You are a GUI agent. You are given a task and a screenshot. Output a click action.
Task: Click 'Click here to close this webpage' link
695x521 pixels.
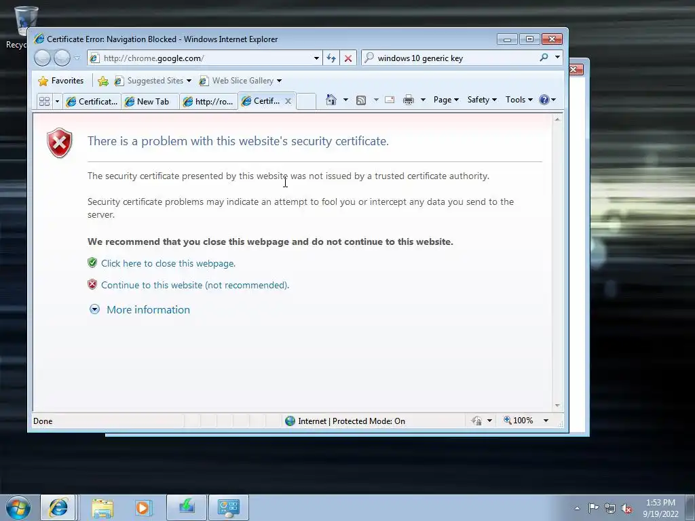[168, 263]
